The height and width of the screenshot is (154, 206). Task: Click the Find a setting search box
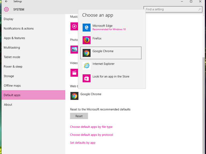[173, 9]
